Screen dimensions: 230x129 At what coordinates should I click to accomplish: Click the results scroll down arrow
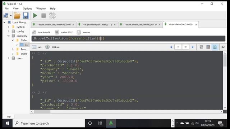click(225, 108)
